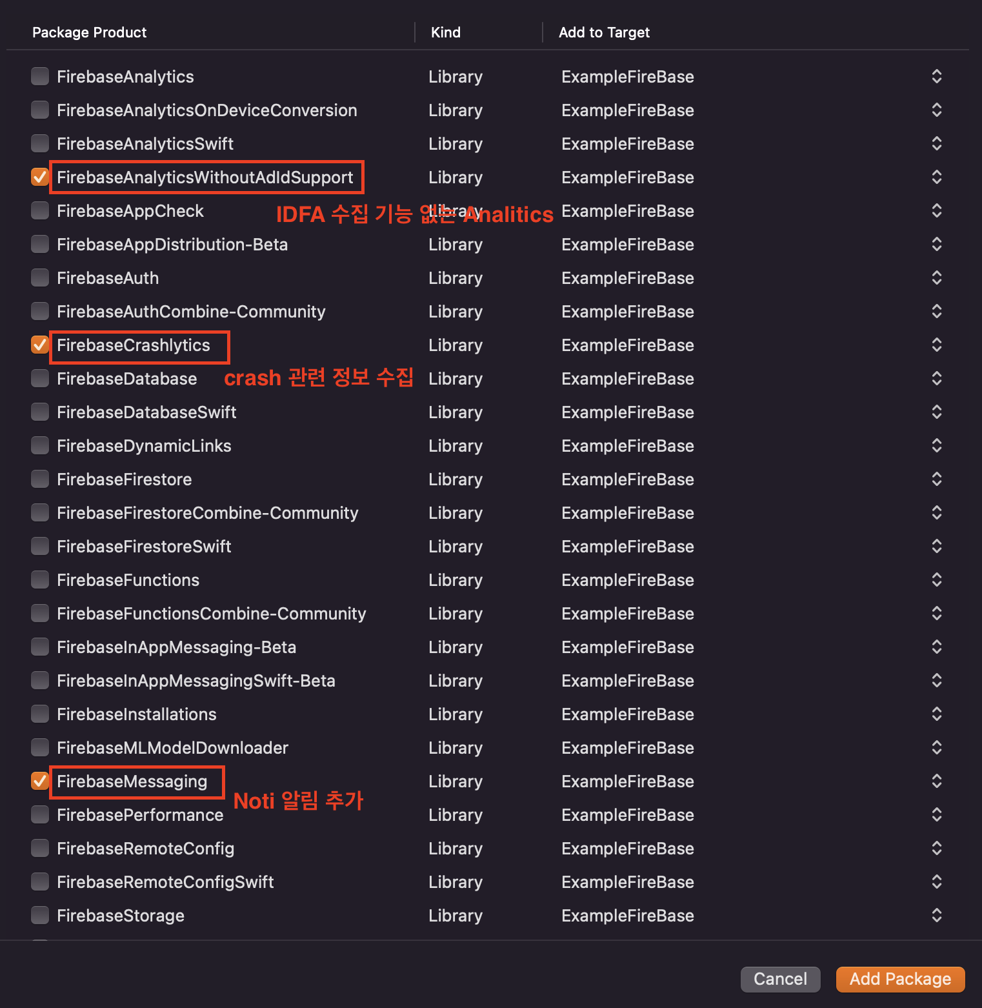This screenshot has height=1008, width=982.
Task: Open target dropdown for FirebaseFunctionsCombine-Community row
Action: (937, 613)
